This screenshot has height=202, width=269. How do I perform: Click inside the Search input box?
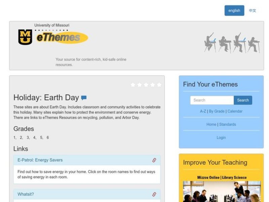211,100
